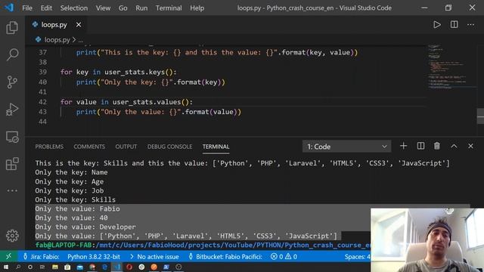
Task: Open the Selection menu
Action: (x=74, y=8)
